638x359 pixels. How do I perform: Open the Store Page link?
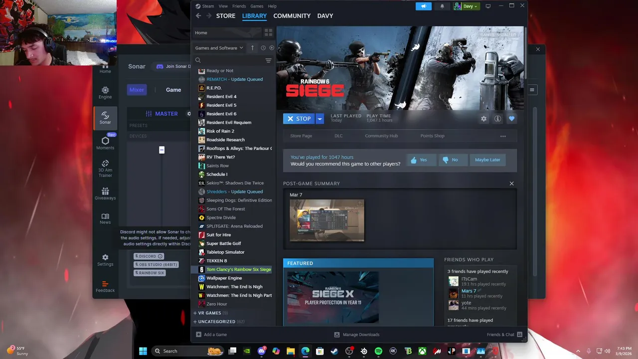[301, 136]
